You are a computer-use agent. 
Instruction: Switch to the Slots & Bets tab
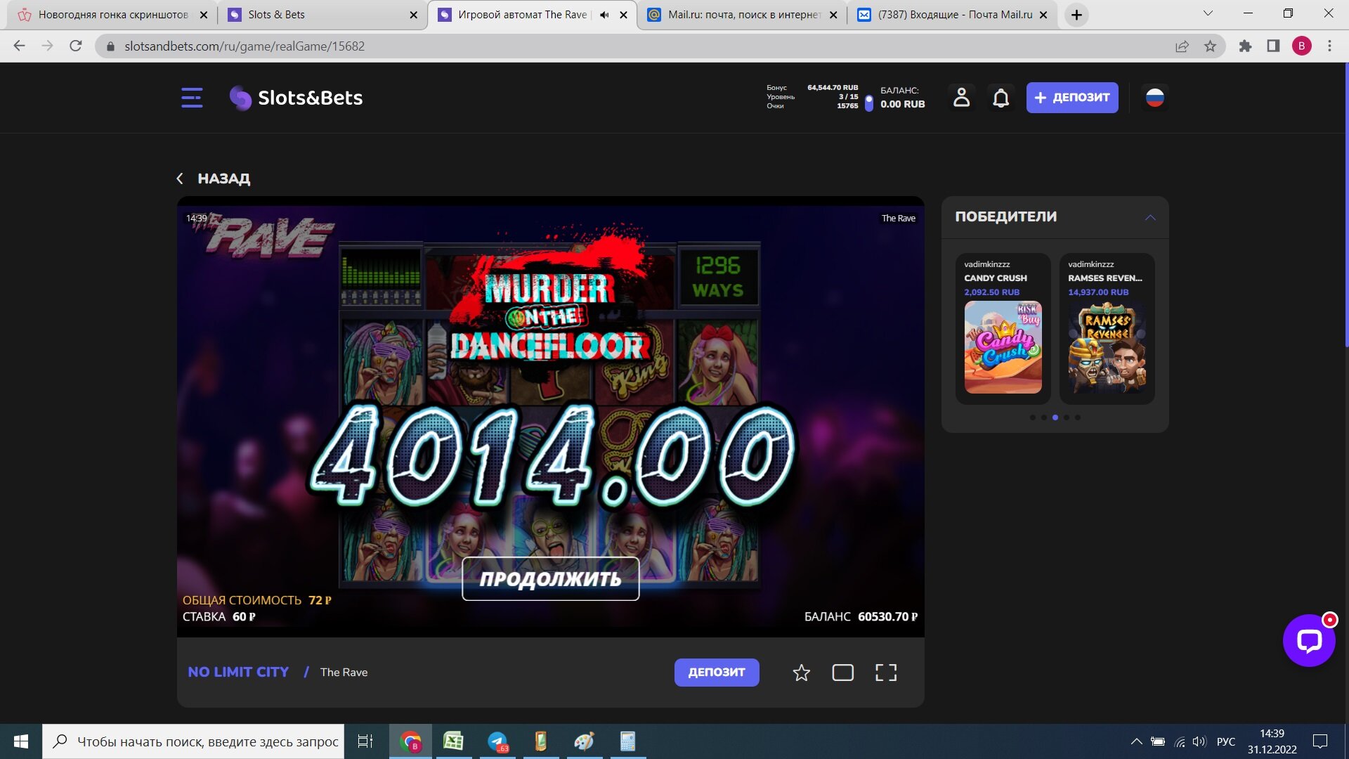pyautogui.click(x=322, y=15)
